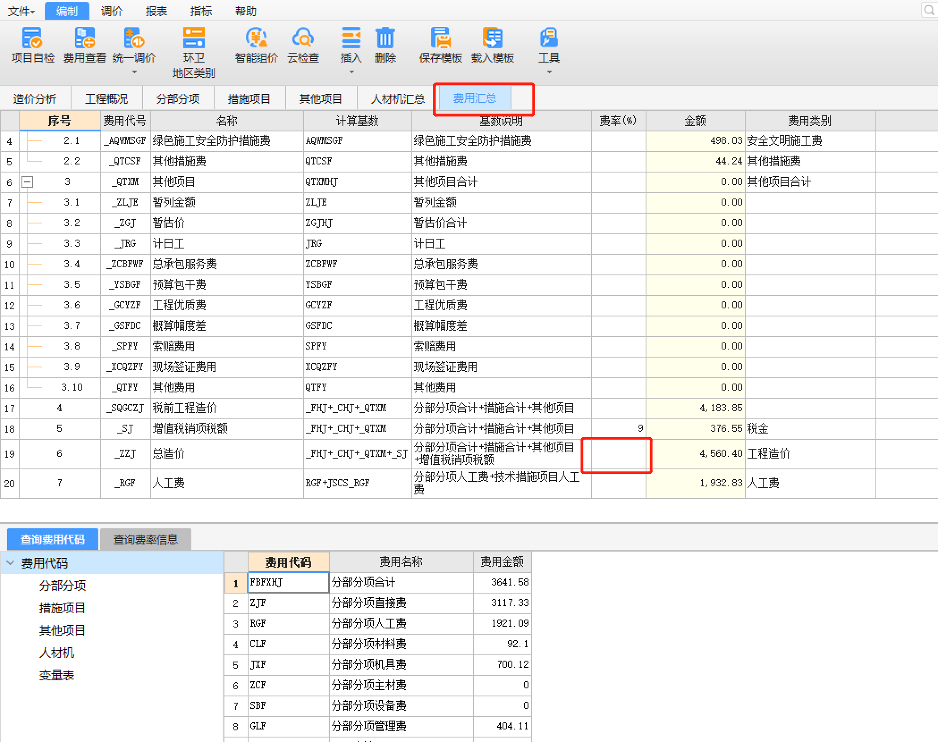Screen dimensions: 938x742
Task: Click the 总承包服务费 name cell
Action: click(227, 264)
